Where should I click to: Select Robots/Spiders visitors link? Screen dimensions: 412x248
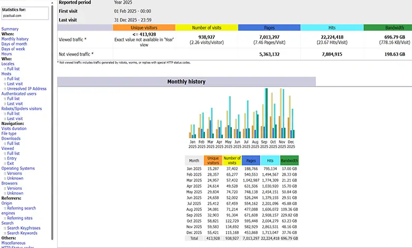pyautogui.click(x=21, y=109)
